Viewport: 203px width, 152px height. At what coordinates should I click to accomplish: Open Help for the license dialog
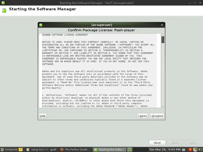43,116
